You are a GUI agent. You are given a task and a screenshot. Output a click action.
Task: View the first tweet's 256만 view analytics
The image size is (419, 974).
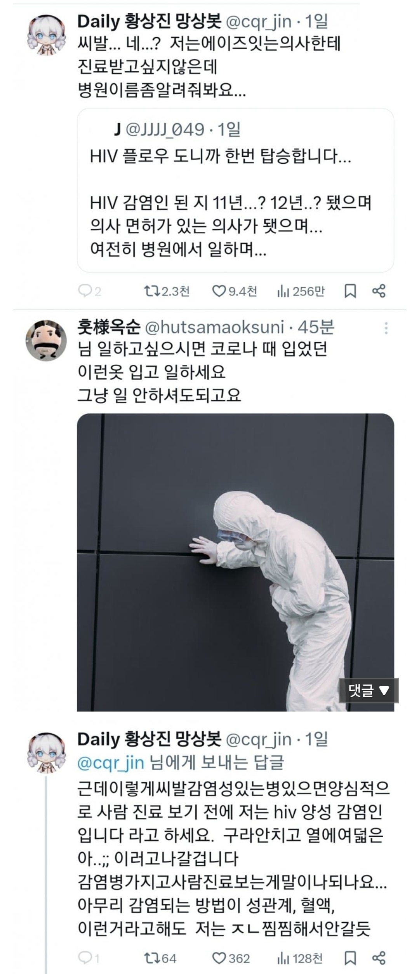tap(301, 291)
